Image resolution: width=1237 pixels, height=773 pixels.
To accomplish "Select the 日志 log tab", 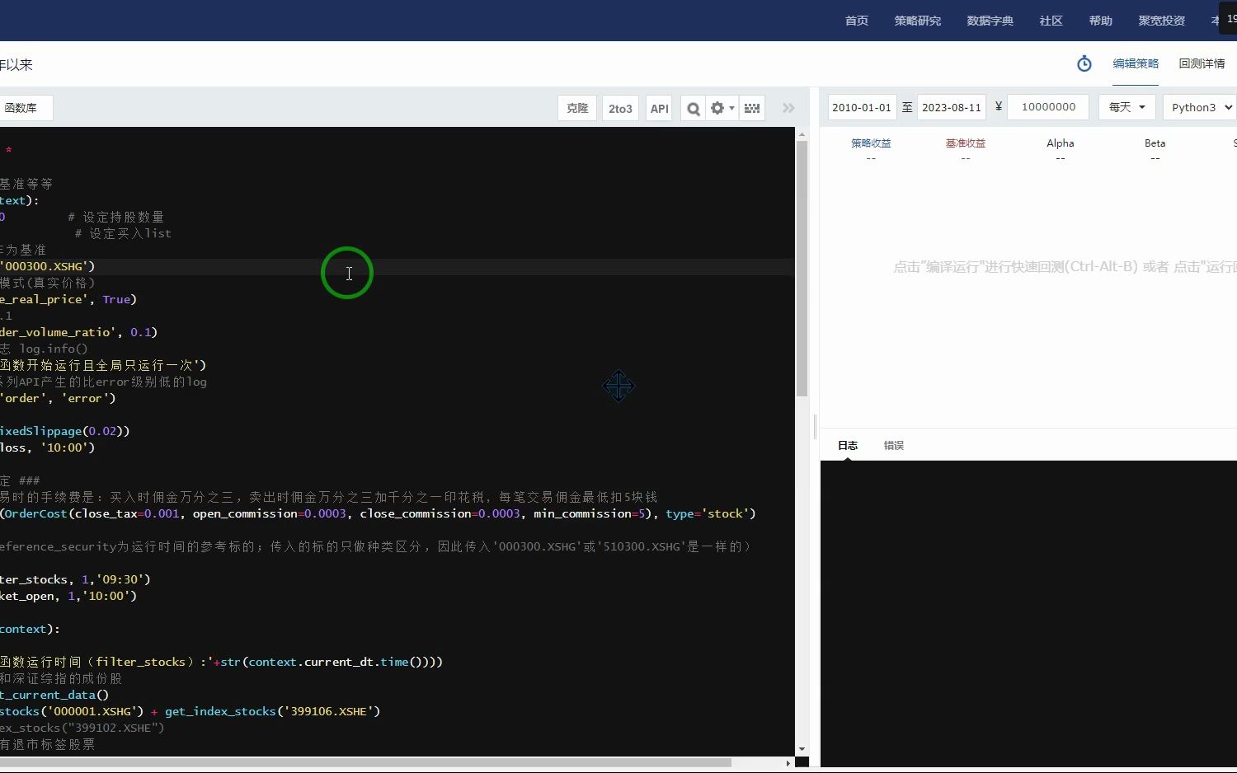I will 848,445.
